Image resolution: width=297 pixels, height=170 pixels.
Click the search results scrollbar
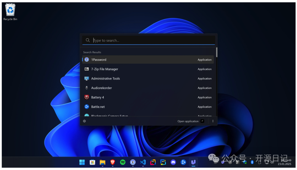(217, 52)
